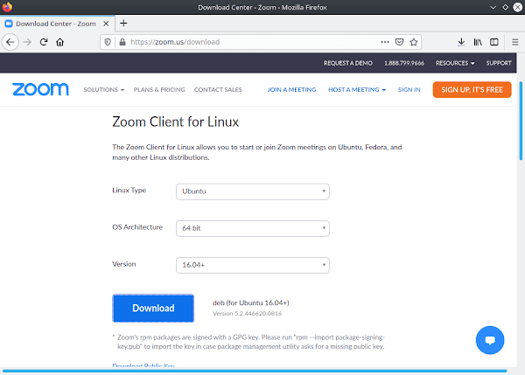Click the Firefox icon in title bar
The width and height of the screenshot is (525, 375).
click(x=7, y=7)
